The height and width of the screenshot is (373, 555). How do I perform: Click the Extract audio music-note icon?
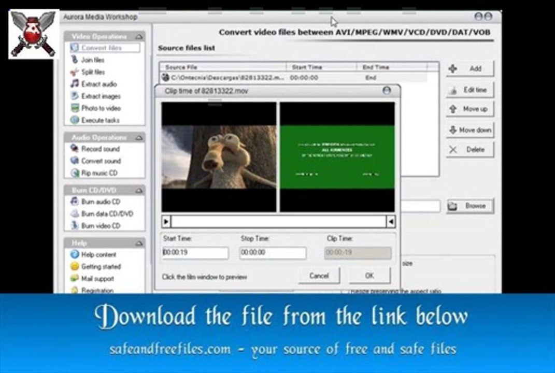click(x=74, y=83)
